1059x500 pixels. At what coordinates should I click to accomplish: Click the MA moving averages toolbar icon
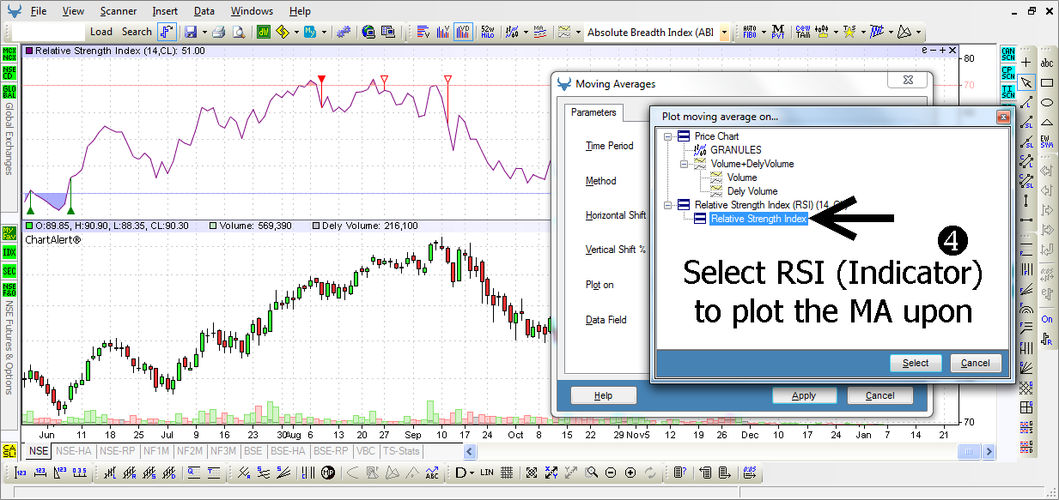[x=539, y=32]
